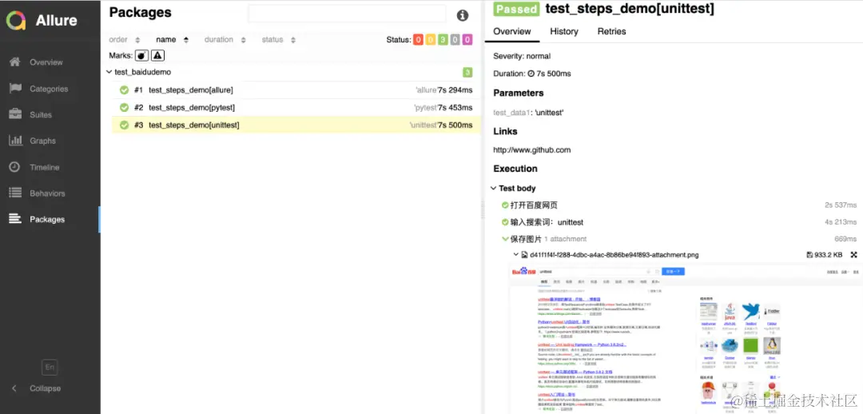Click the list icon next to Behaviors
This screenshot has width=863, height=414.
(x=15, y=193)
